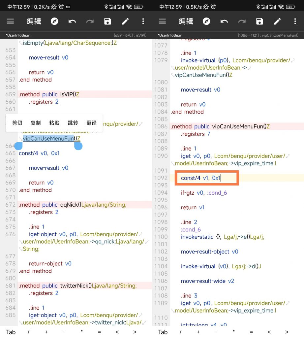The width and height of the screenshot is (304, 338).
Task: Open the isVIP() method range indicator
Action: [130, 35]
